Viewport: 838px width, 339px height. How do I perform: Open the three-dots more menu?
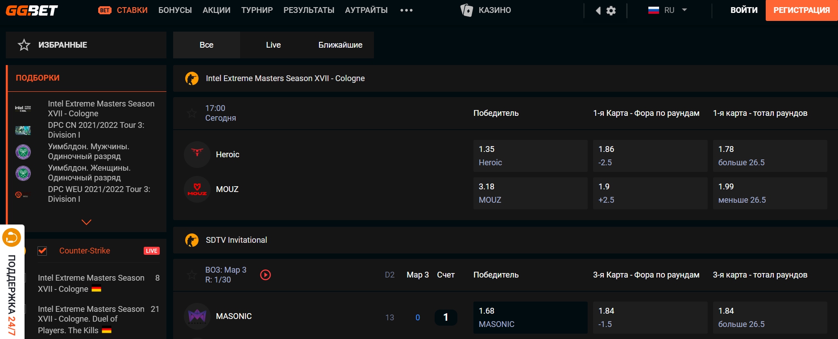pos(406,10)
